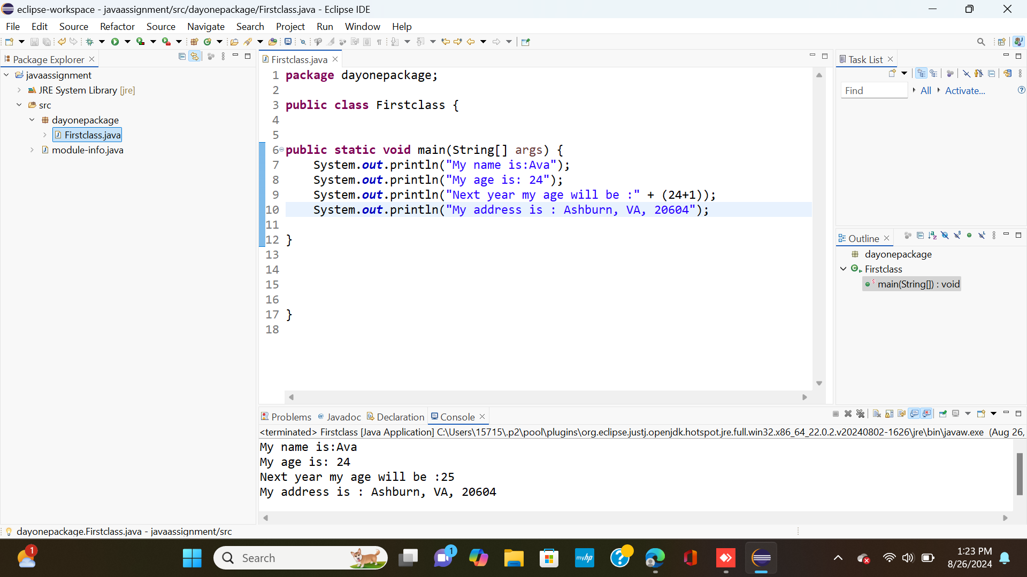The height and width of the screenshot is (577, 1027).
Task: Open the Run button dropdown arrow
Action: click(x=127, y=42)
